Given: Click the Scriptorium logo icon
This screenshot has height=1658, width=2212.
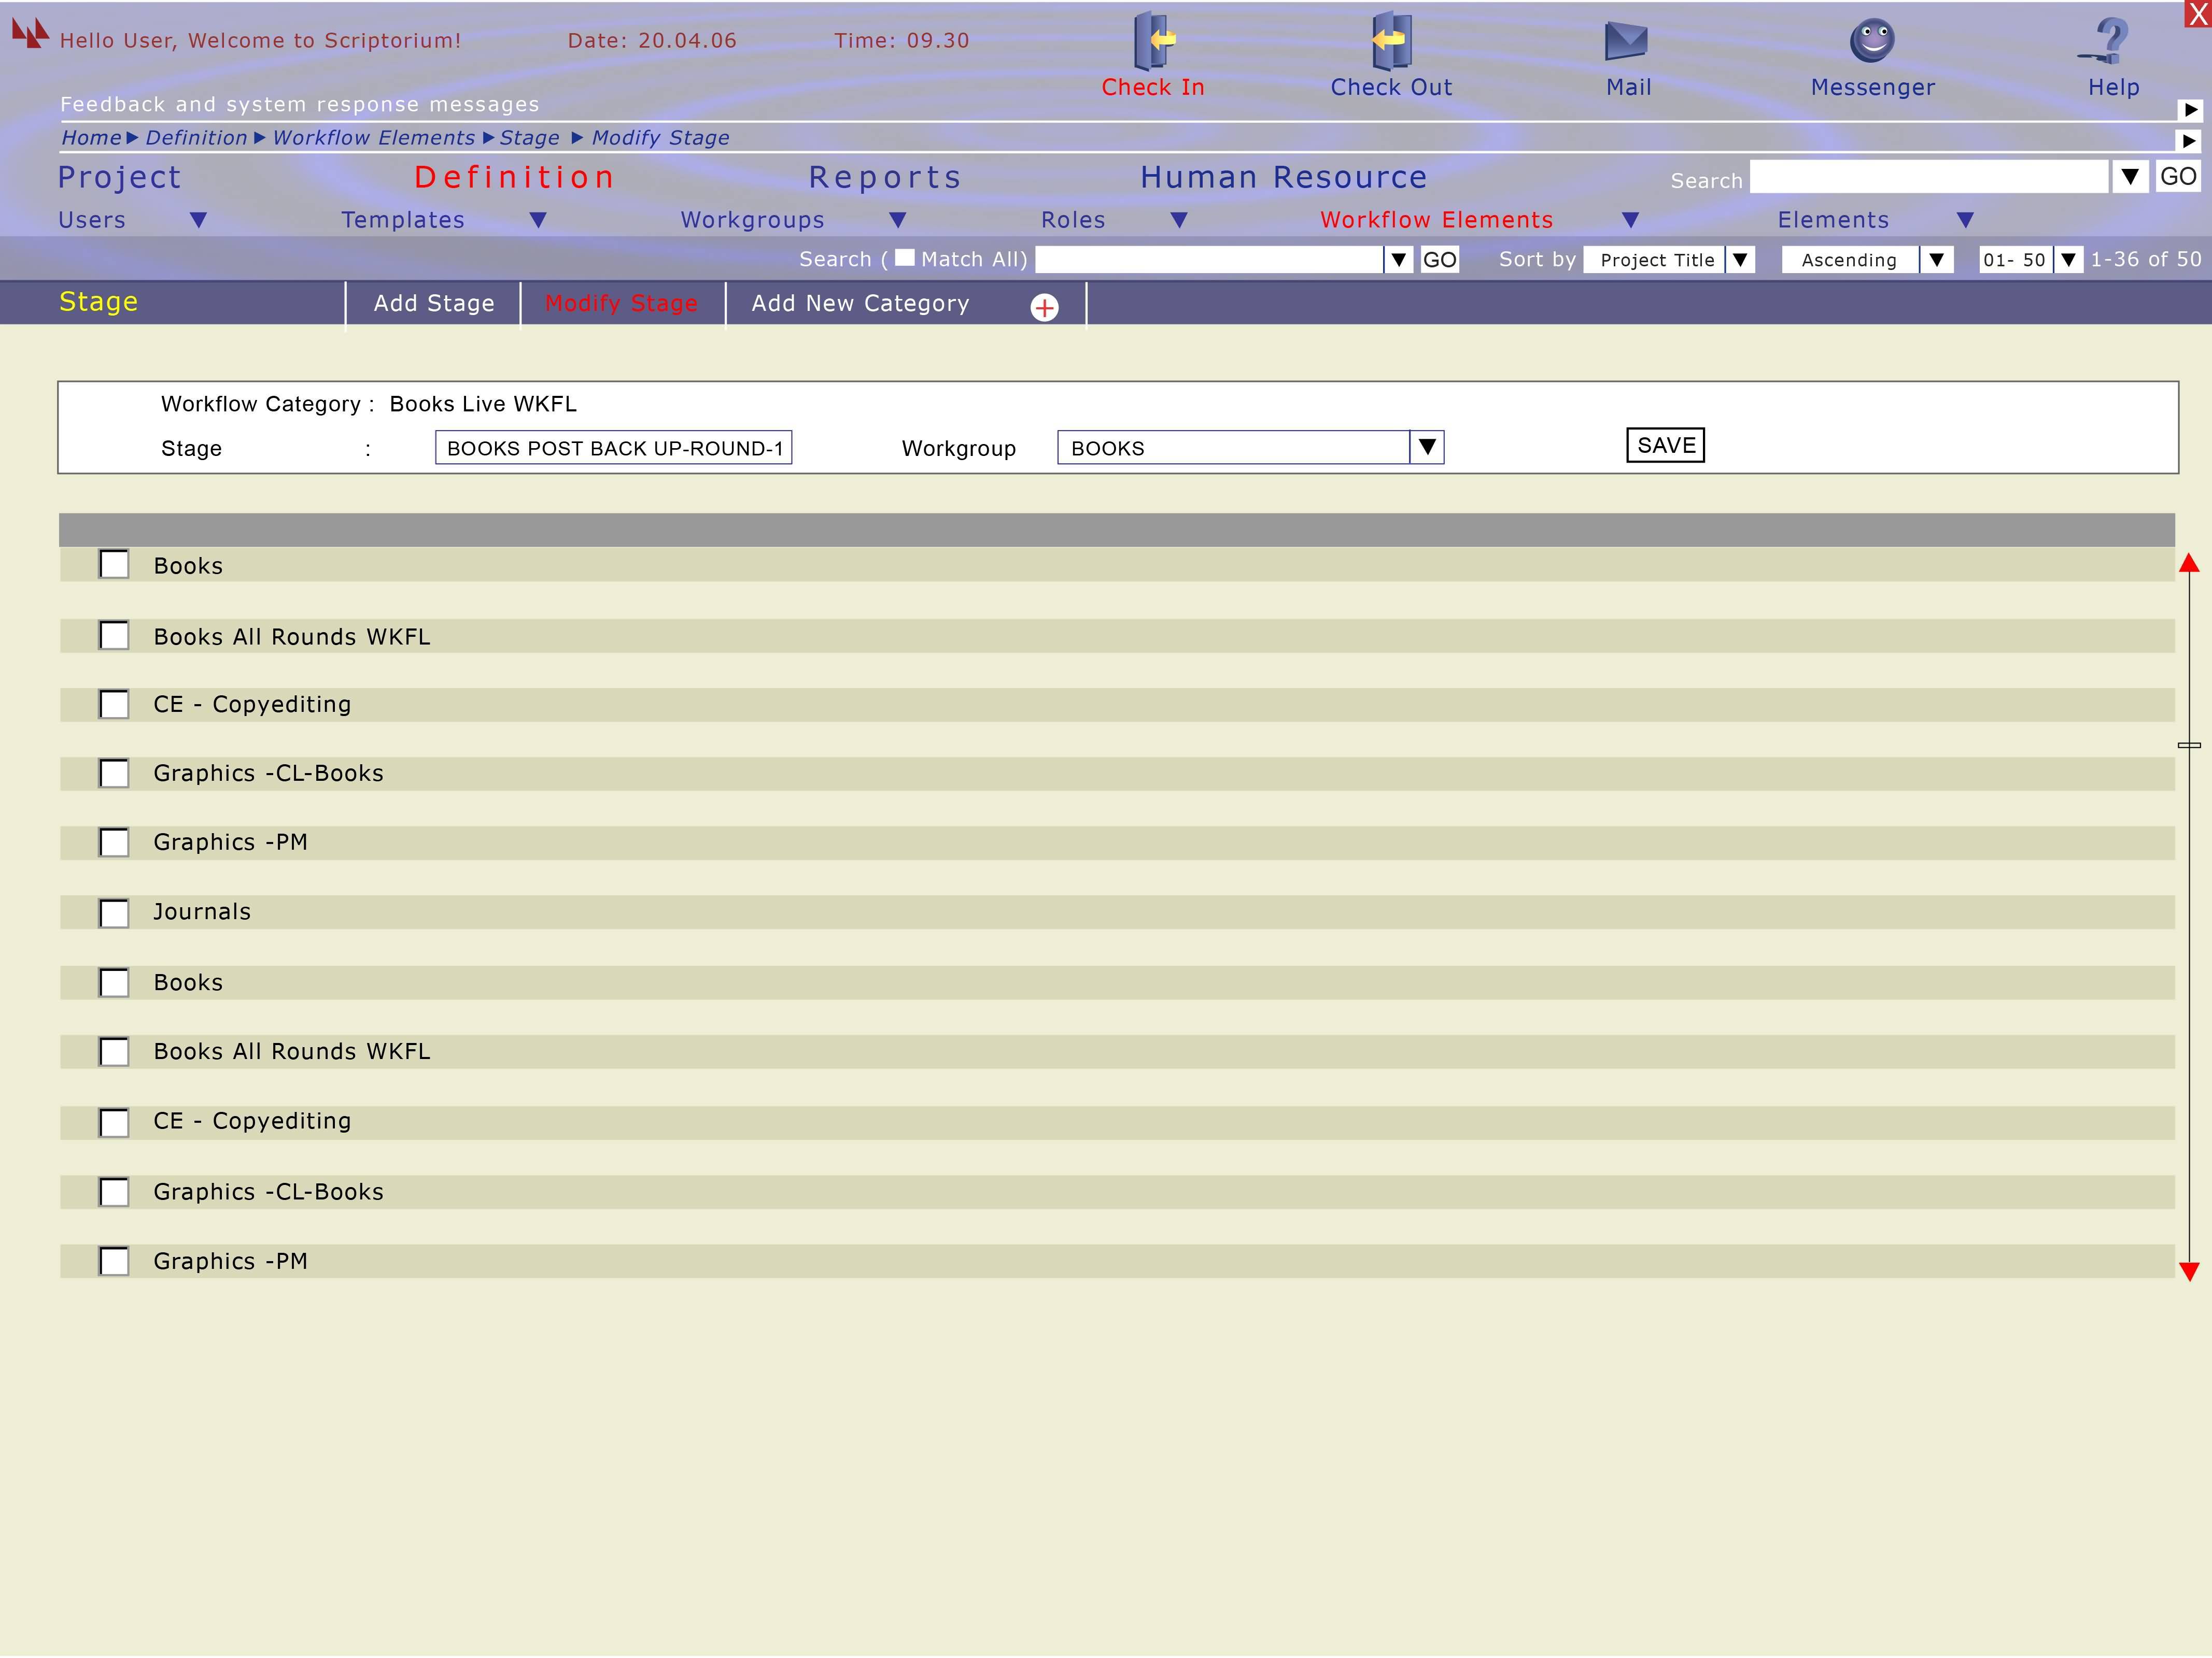Looking at the screenshot, I should [30, 33].
